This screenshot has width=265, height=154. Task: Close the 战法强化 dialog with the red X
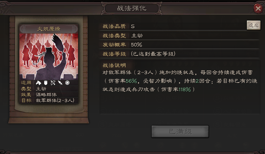click(x=258, y=8)
